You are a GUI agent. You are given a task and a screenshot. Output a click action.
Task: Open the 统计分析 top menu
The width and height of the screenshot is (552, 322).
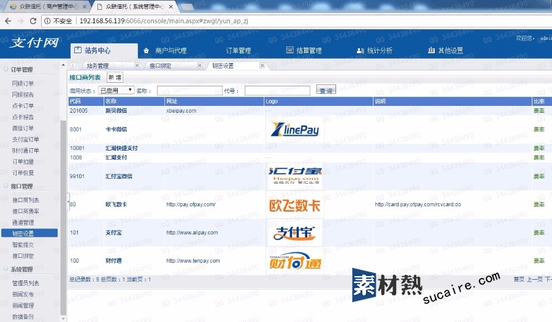[380, 51]
